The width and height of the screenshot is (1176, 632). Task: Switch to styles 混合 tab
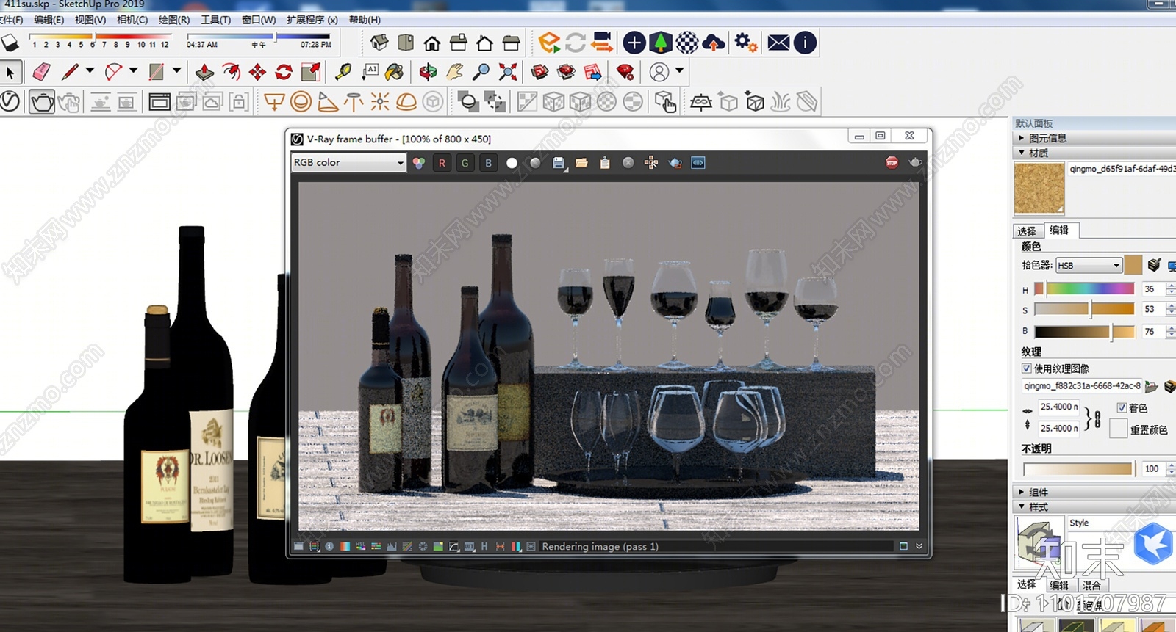1091,585
